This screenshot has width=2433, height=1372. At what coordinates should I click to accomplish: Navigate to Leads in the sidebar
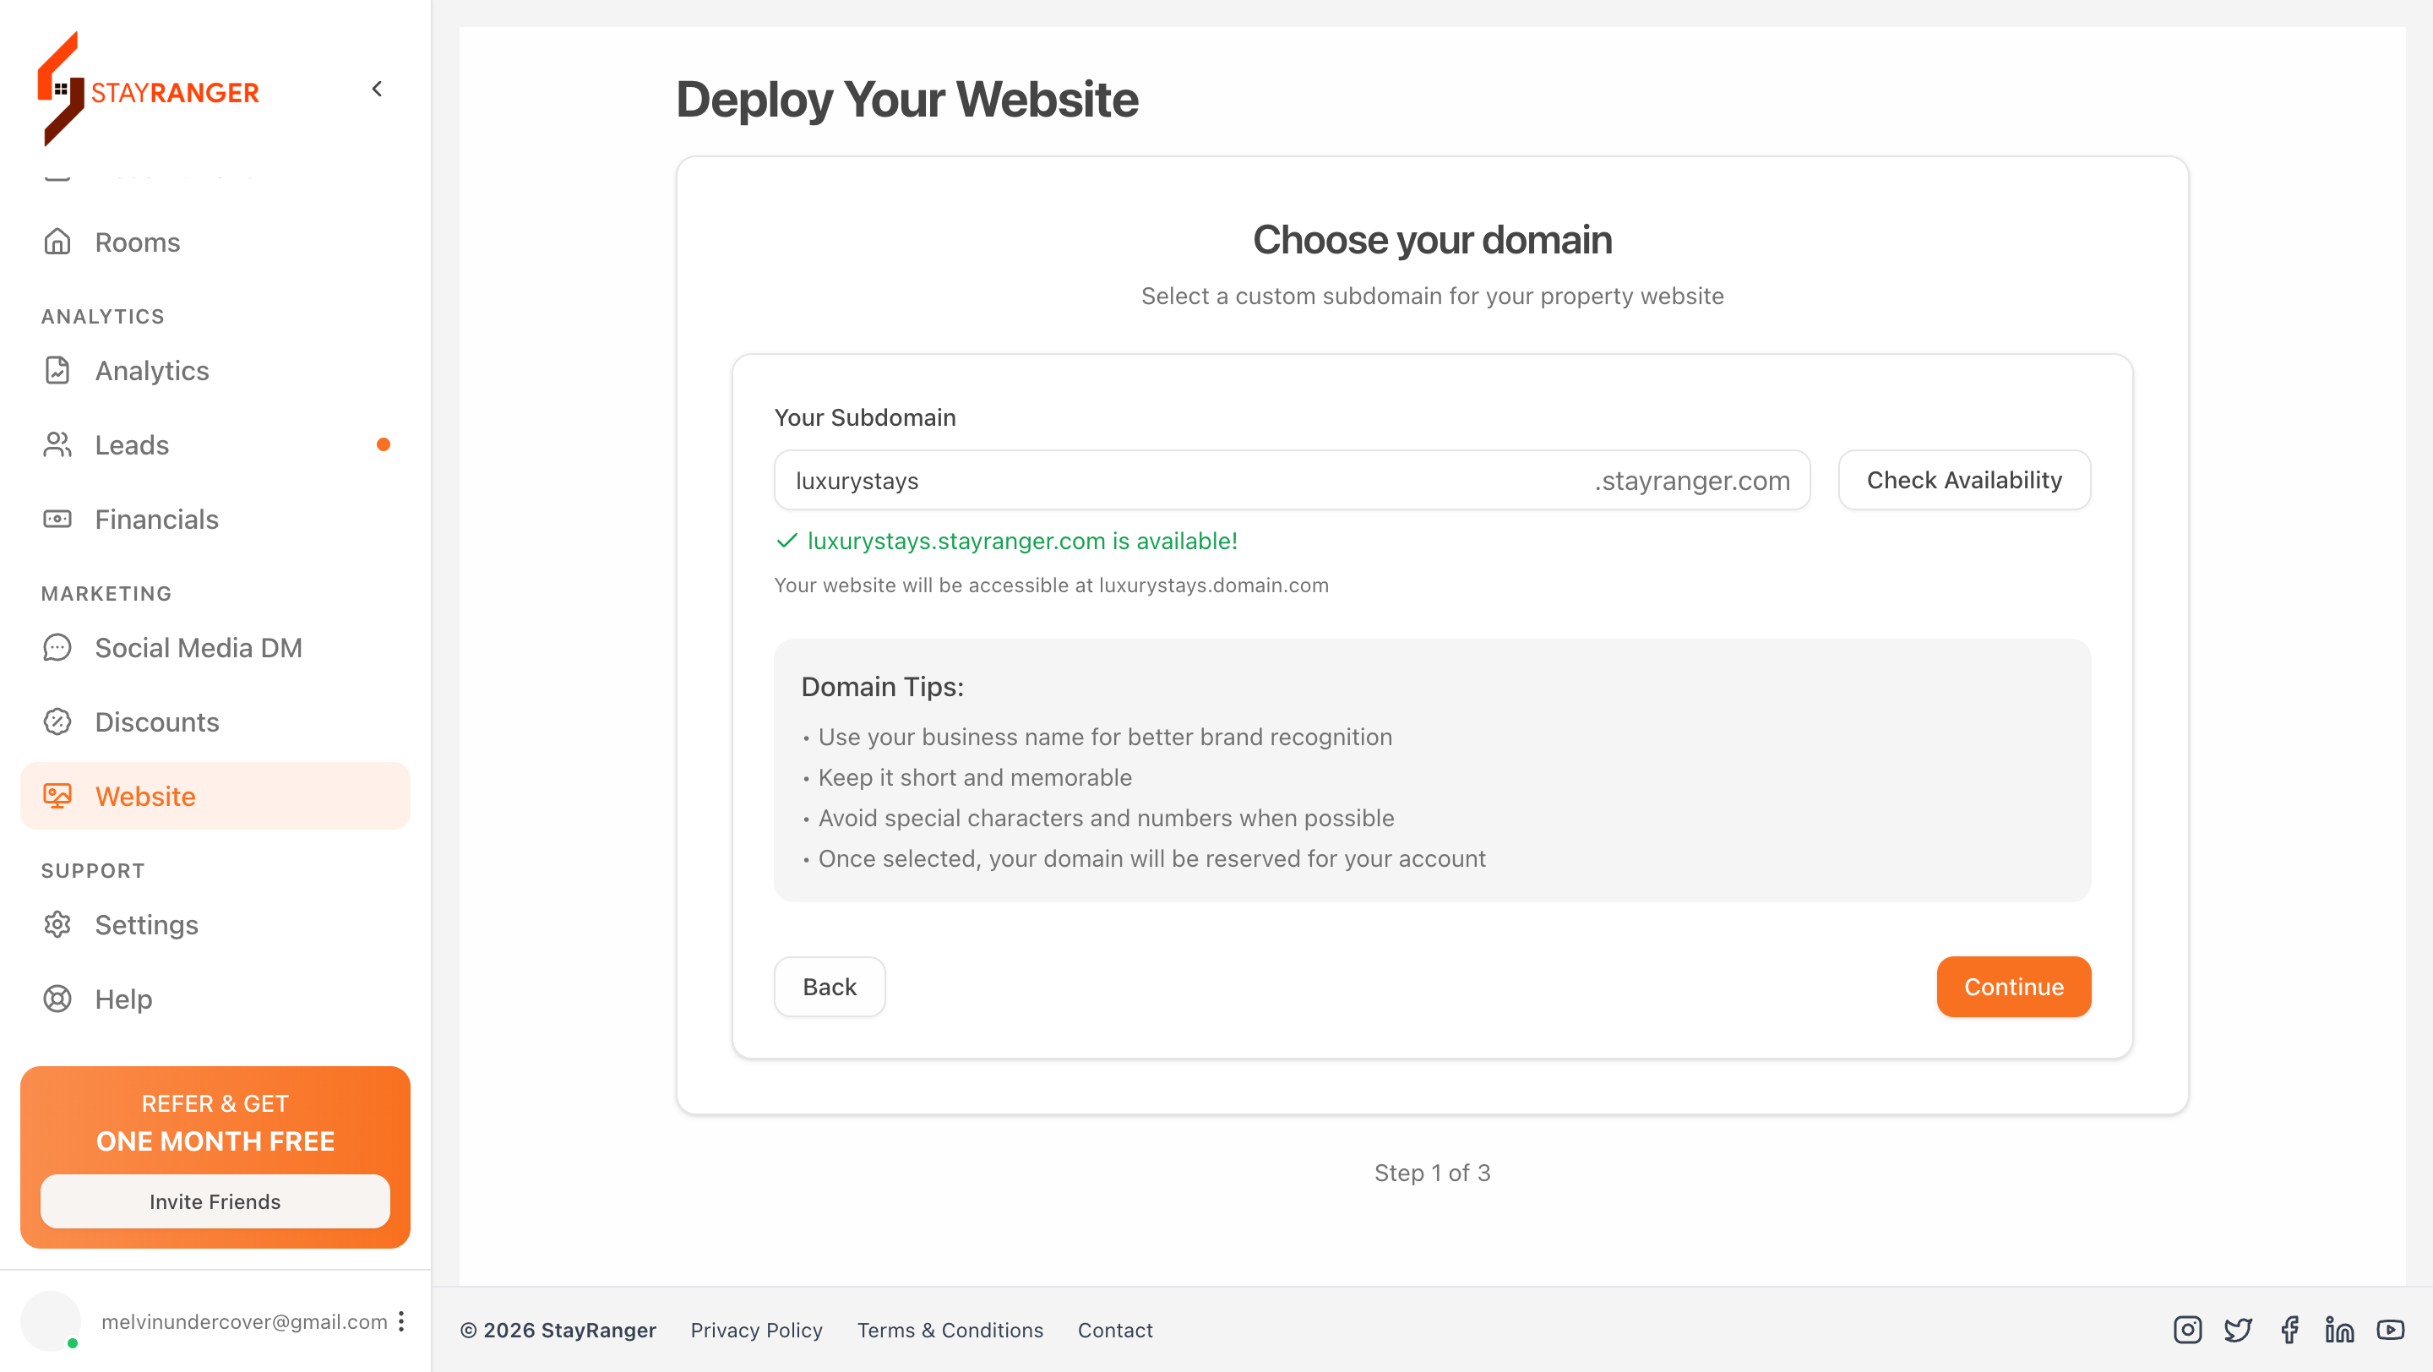[131, 444]
